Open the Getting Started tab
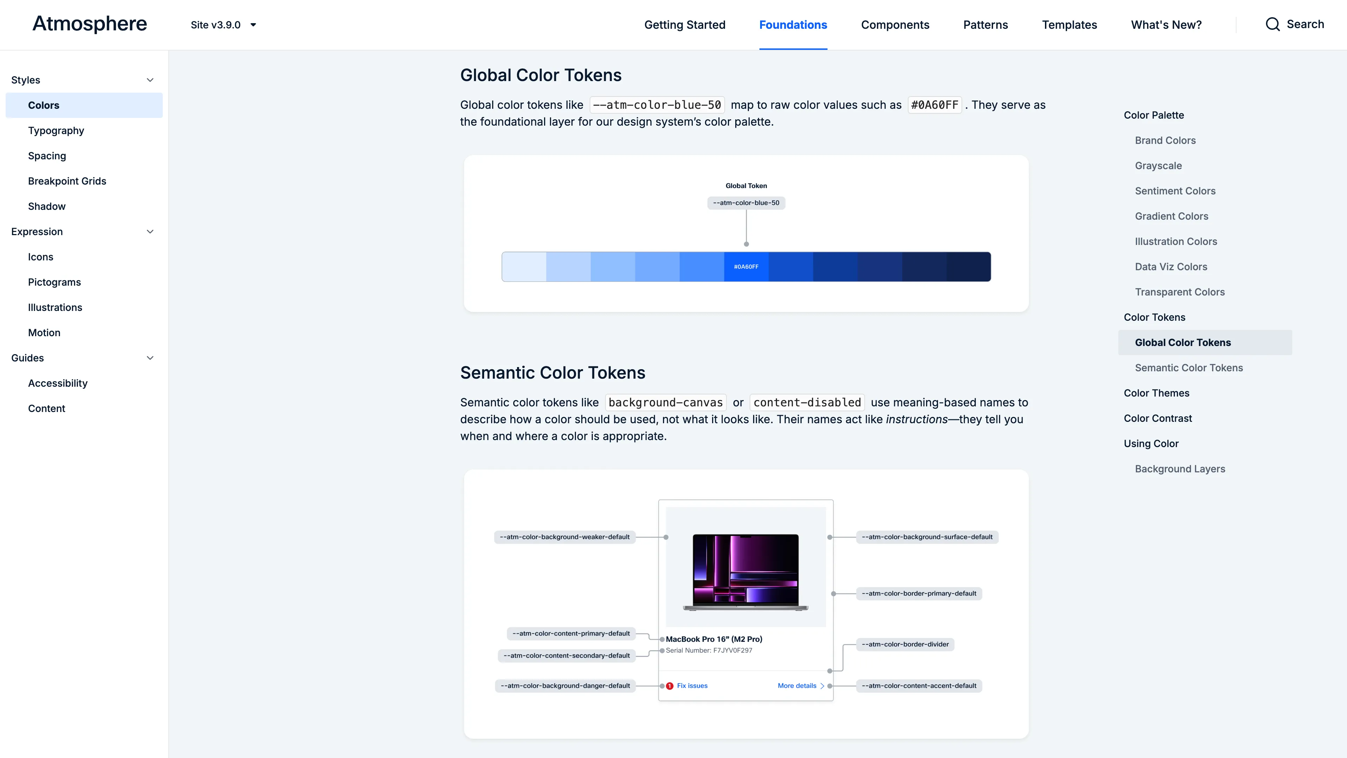Viewport: 1347px width, 758px height. (x=684, y=25)
